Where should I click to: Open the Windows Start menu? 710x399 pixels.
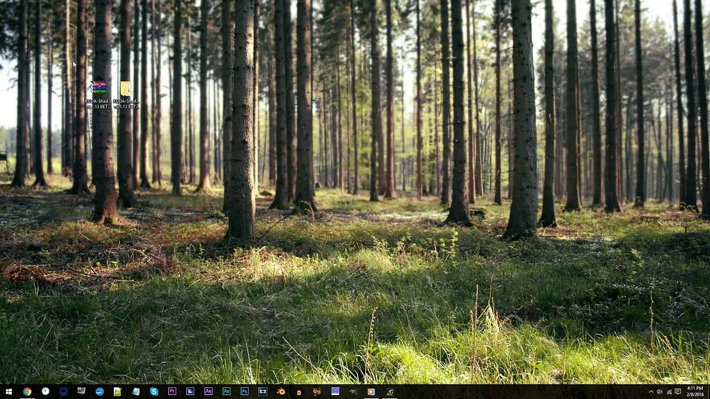(x=8, y=392)
